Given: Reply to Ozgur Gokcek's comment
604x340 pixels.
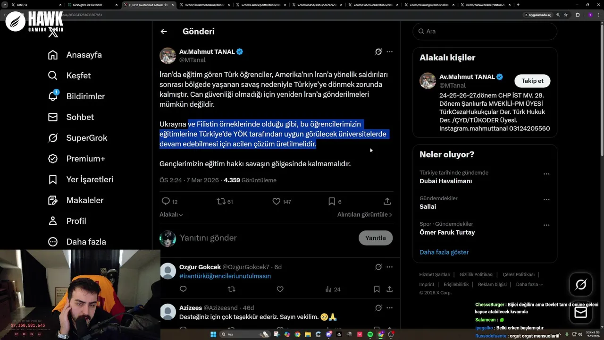Looking at the screenshot, I should (183, 289).
